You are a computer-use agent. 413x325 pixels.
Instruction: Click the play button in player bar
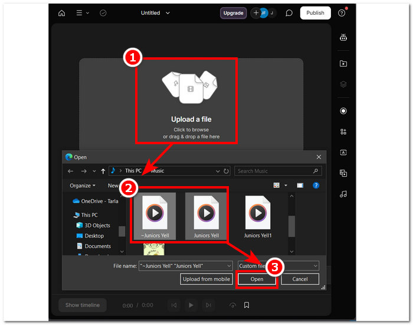[191, 305]
